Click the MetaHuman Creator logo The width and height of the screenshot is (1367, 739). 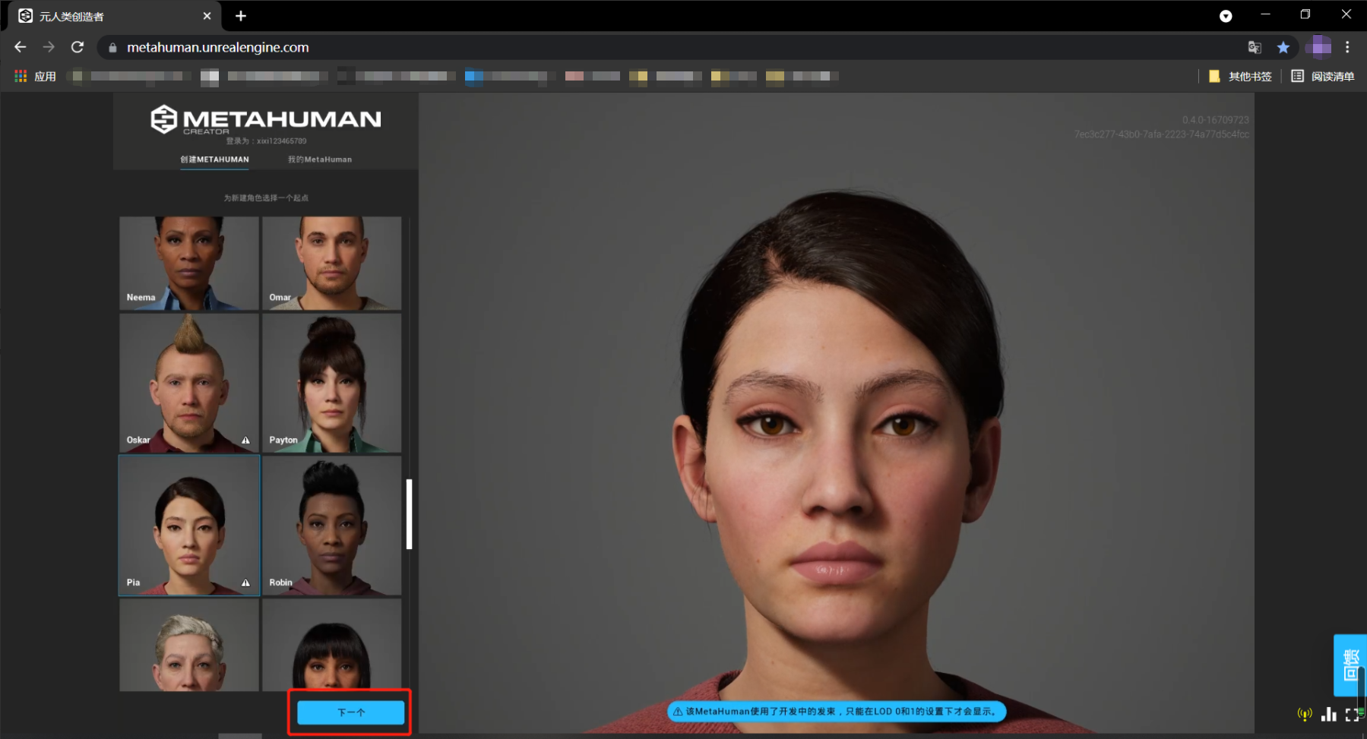265,120
